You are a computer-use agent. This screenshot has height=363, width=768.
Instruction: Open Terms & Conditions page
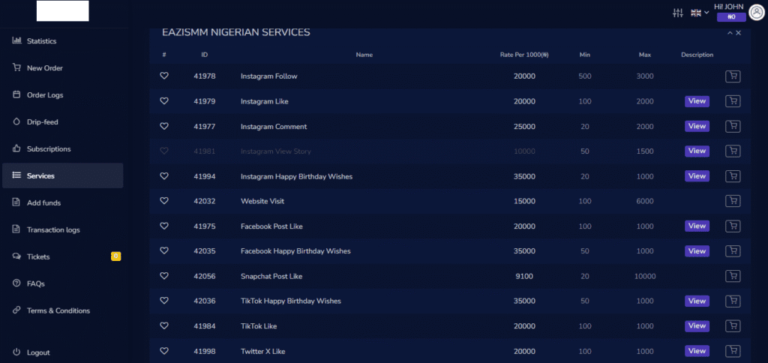click(x=63, y=310)
